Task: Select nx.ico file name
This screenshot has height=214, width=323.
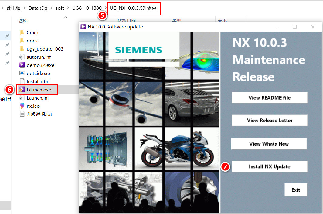Action: [x=33, y=106]
